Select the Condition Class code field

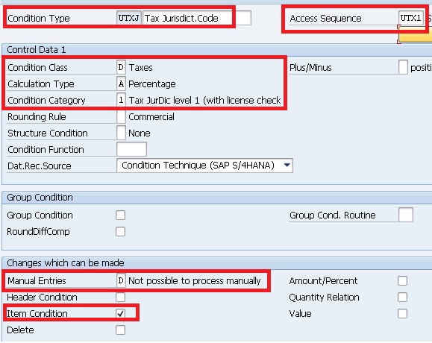121,67
